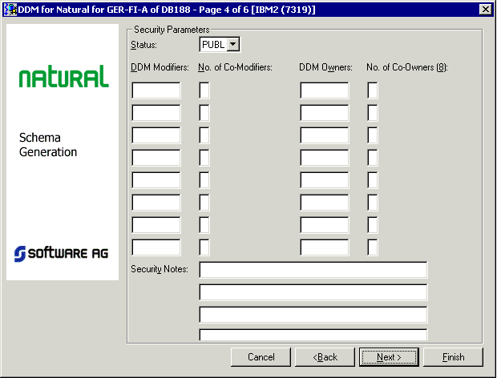
Task: Click the first No. of Co-Modifiers field
Action: coord(204,90)
